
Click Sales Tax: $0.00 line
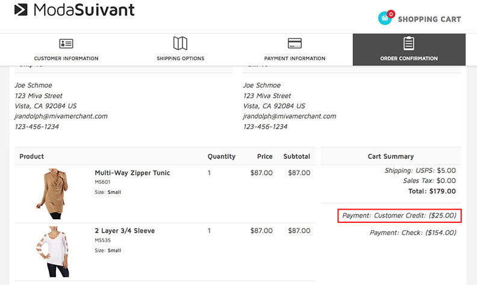429,181
